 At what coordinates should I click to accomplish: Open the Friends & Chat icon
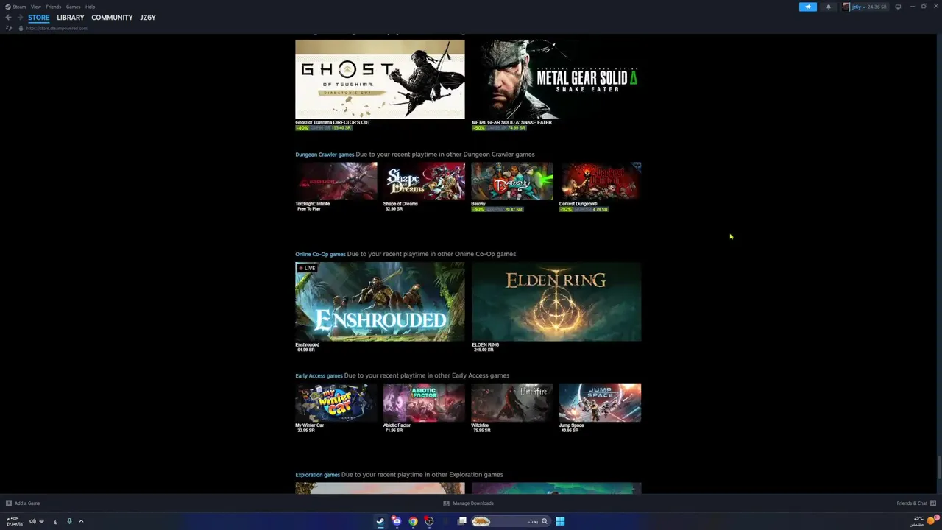(x=933, y=504)
